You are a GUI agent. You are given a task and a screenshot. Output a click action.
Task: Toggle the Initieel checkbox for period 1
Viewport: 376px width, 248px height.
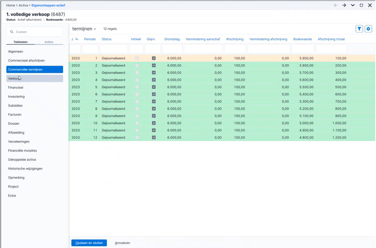(x=137, y=58)
